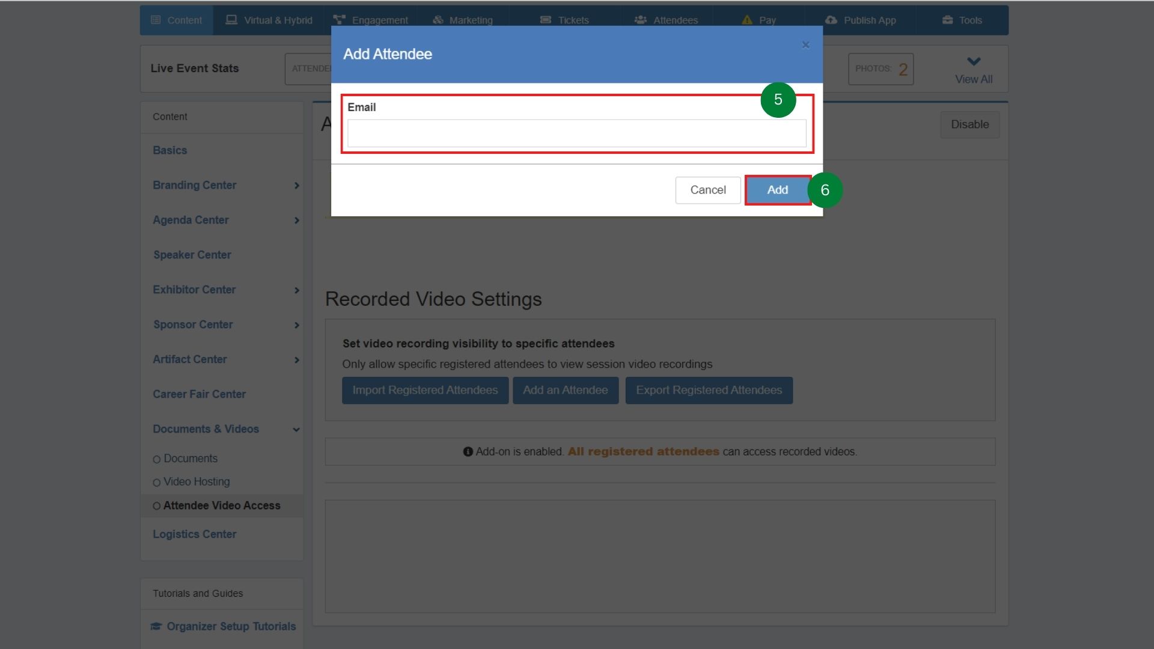The image size is (1154, 649).
Task: Expand the View All chevron
Action: click(974, 61)
